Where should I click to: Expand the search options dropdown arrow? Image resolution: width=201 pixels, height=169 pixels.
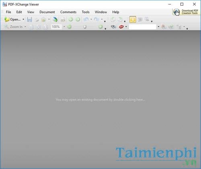click(185, 27)
